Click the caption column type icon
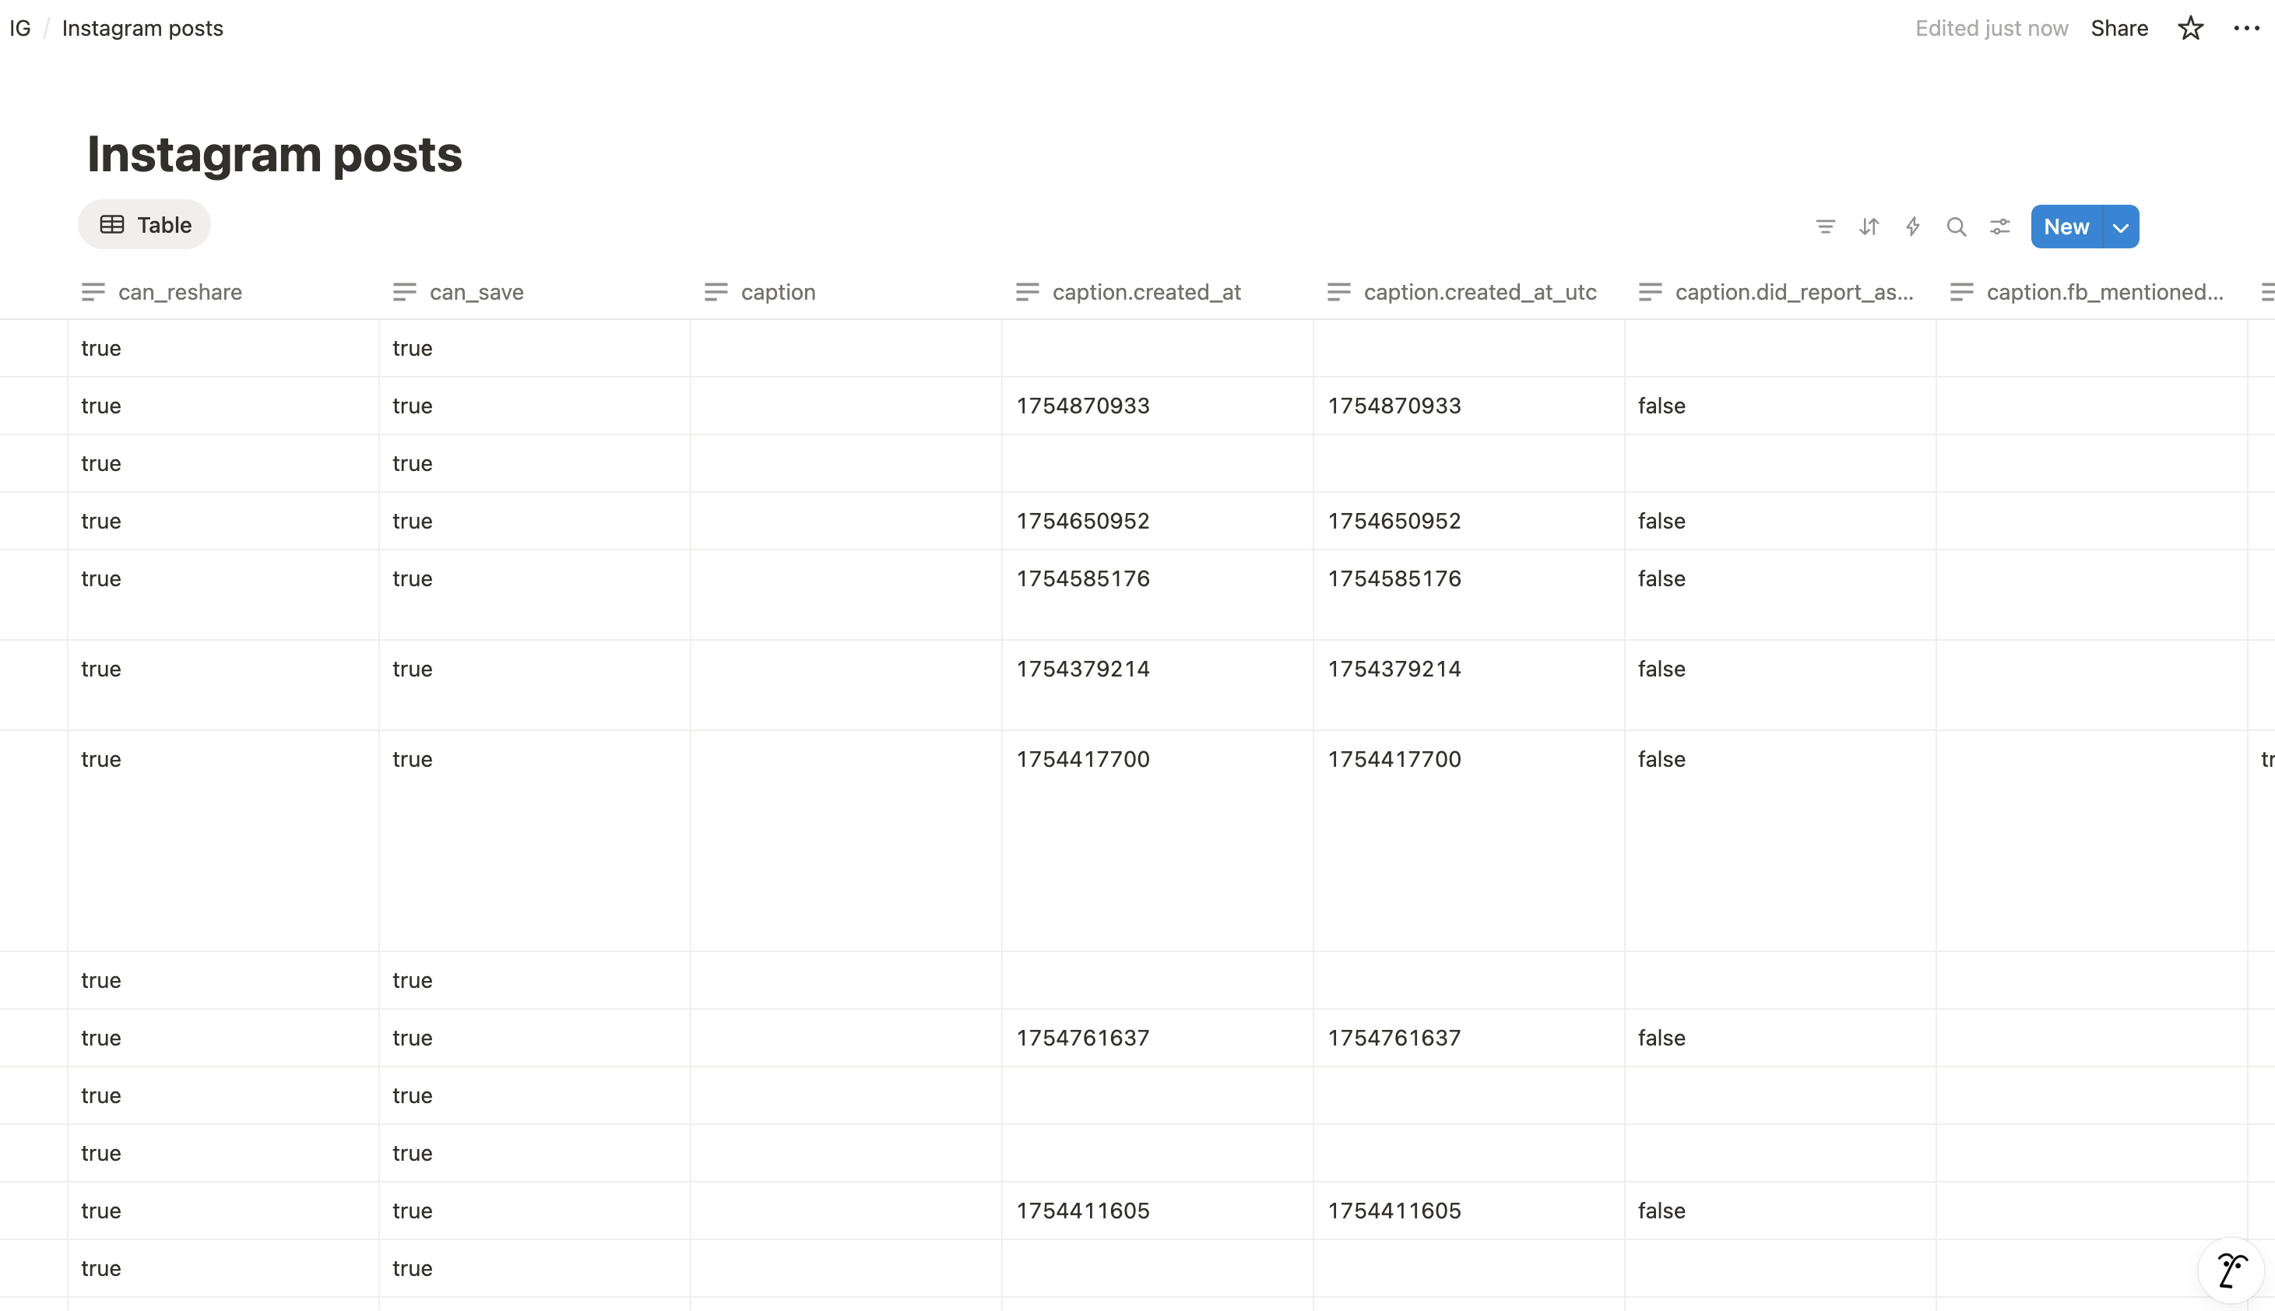 pyautogui.click(x=716, y=292)
